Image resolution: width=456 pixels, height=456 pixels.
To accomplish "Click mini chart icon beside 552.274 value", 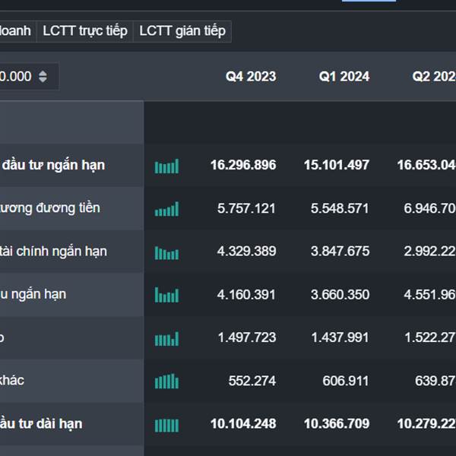I will (x=166, y=380).
